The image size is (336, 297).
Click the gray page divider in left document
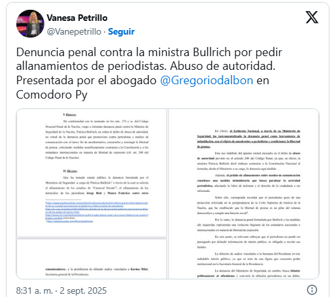point(92,238)
